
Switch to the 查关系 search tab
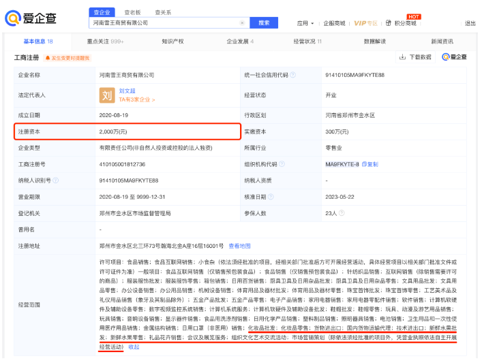[163, 12]
